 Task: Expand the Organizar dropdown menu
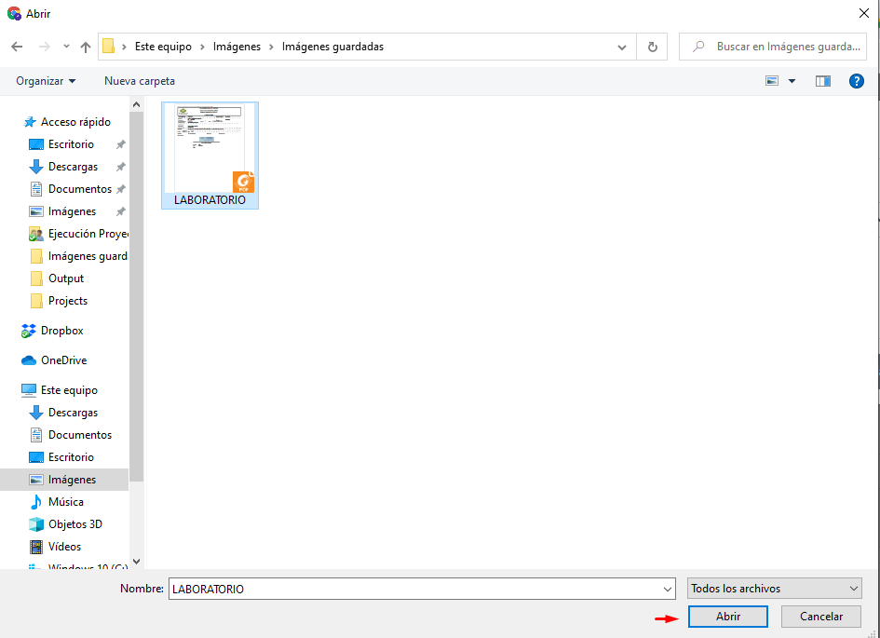pyautogui.click(x=46, y=81)
